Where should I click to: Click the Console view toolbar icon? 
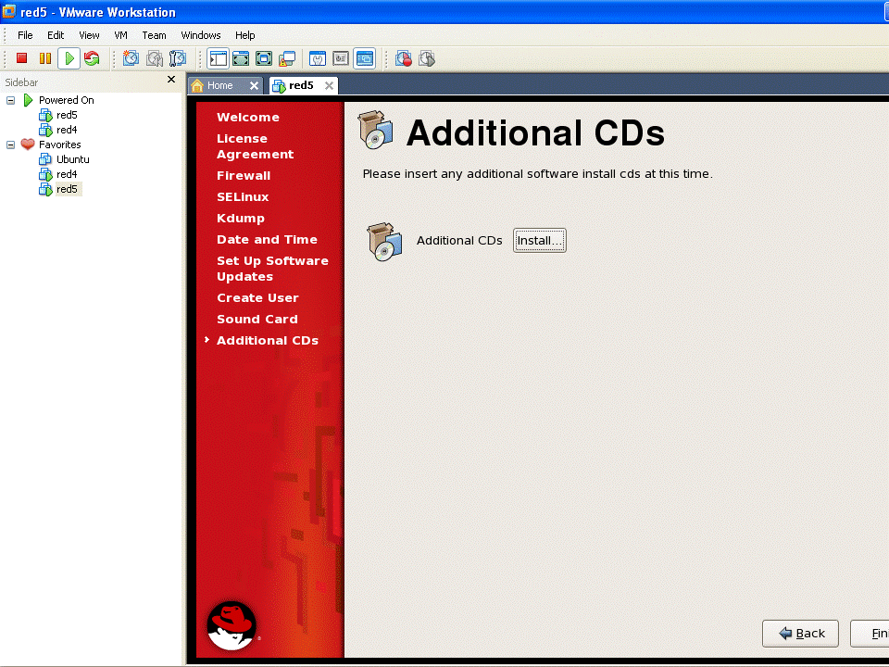point(365,58)
